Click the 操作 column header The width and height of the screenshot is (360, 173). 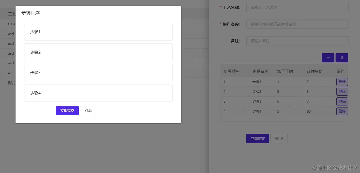340,71
